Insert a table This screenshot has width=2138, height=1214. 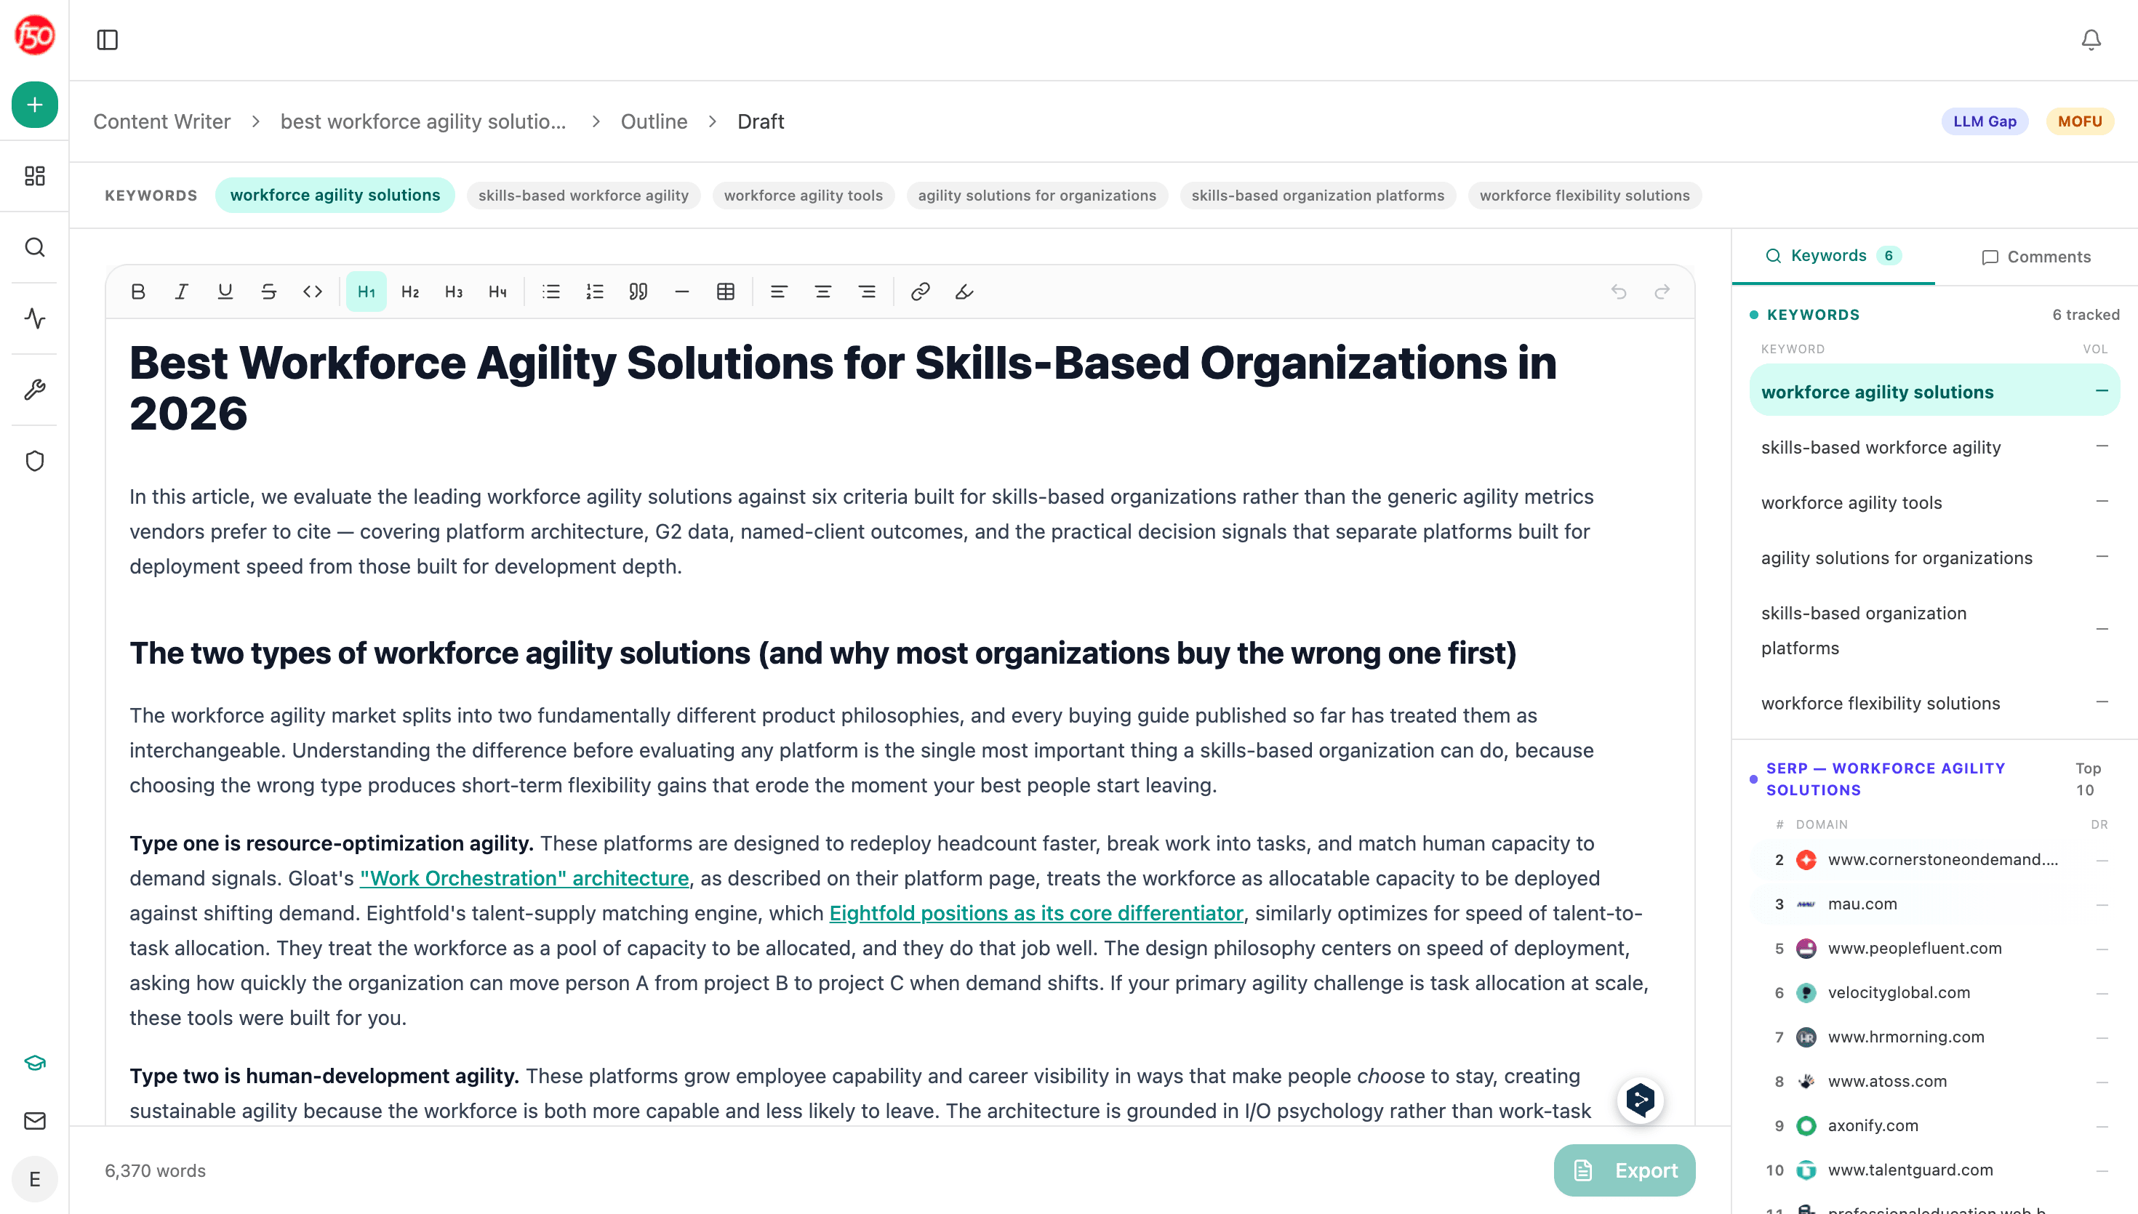(x=726, y=292)
